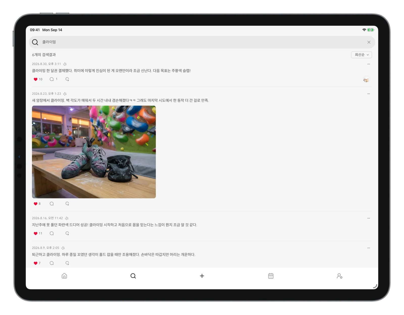Screen dimensions: 404x315
Task: Select the Search tab in bottom bar
Action: (133, 276)
